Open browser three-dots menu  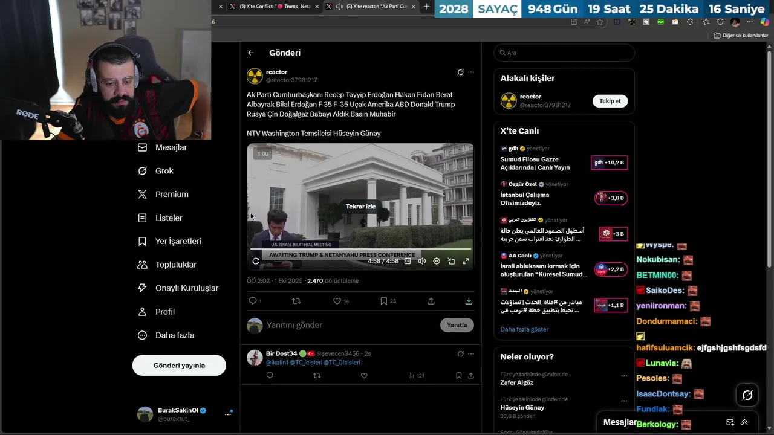(x=750, y=22)
